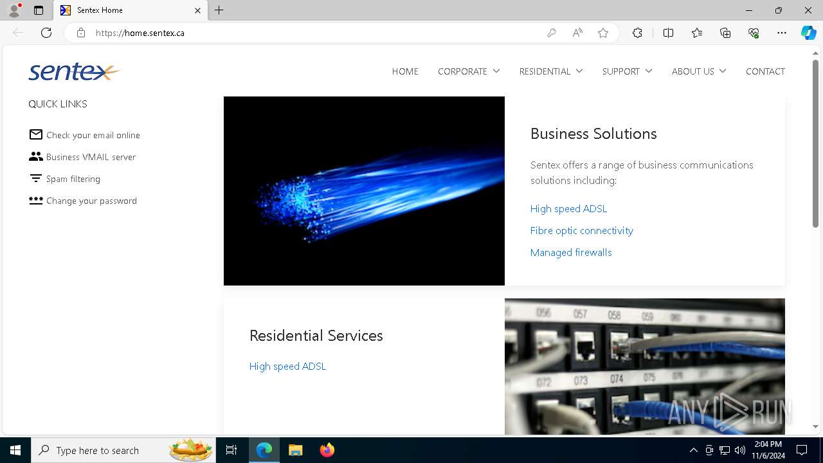The image size is (823, 463).
Task: Go to the HOME page
Action: 405,71
